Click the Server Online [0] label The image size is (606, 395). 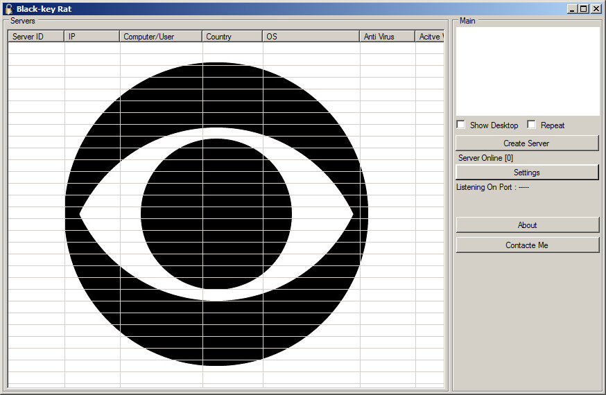point(485,158)
